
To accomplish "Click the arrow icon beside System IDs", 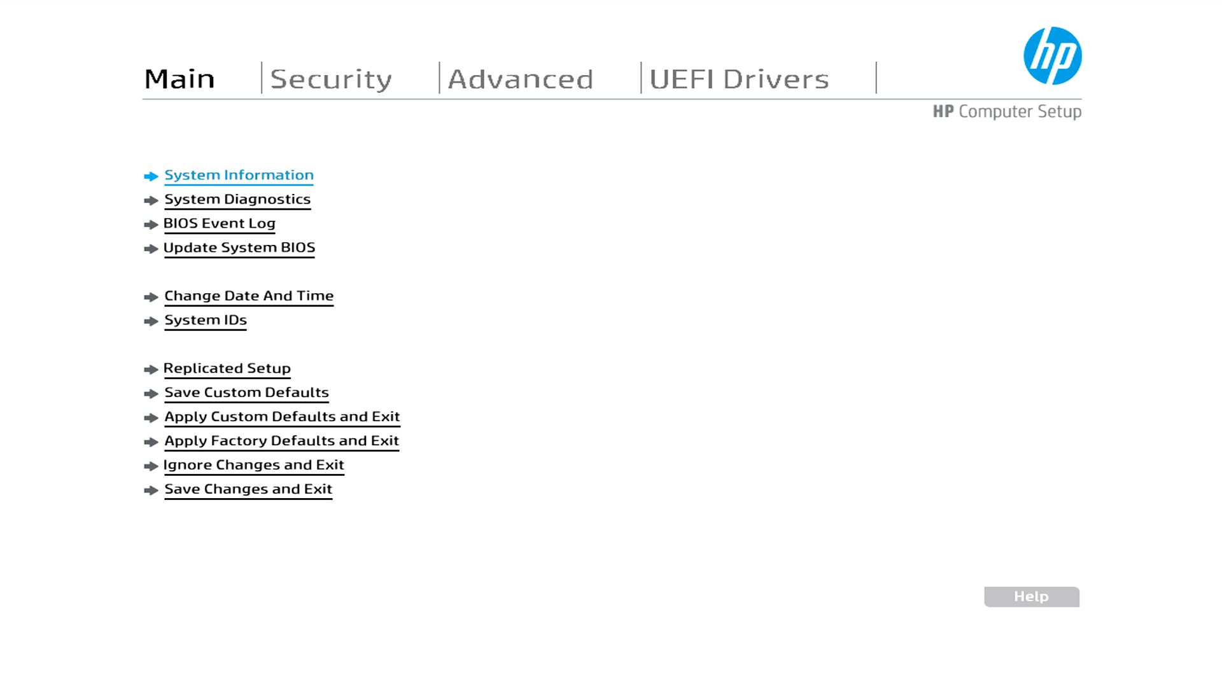I will [x=151, y=321].
